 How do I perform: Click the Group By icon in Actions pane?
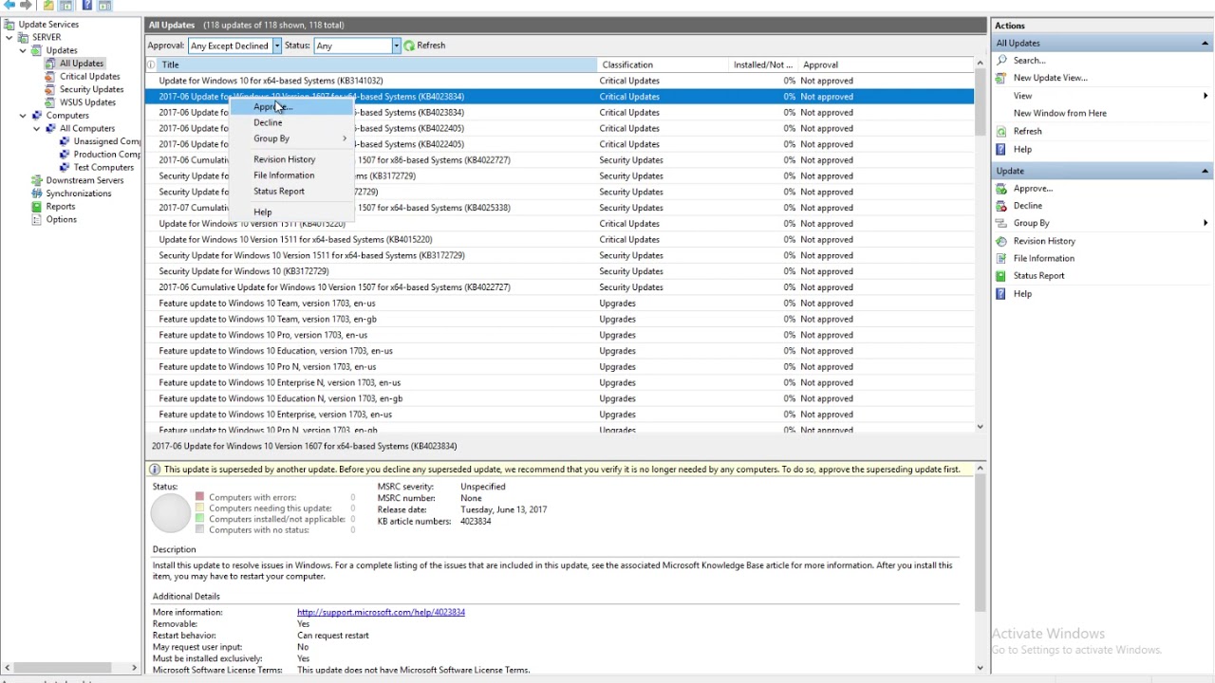click(x=1001, y=223)
